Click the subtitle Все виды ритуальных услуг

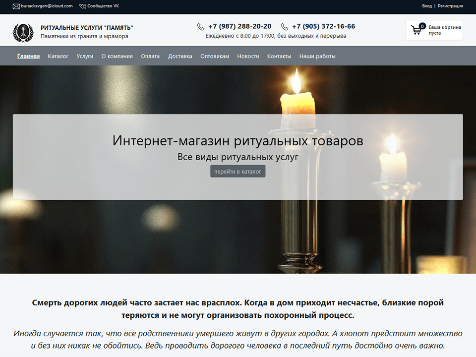point(238,157)
